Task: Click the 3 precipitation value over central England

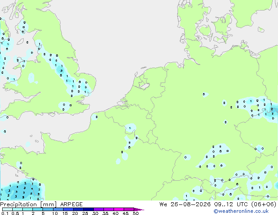Action: click(61, 71)
